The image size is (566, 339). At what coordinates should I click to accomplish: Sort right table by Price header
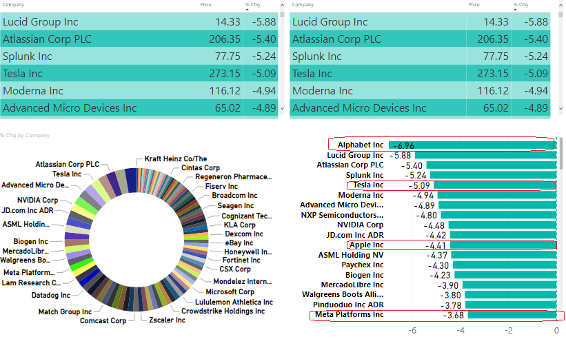[474, 5]
